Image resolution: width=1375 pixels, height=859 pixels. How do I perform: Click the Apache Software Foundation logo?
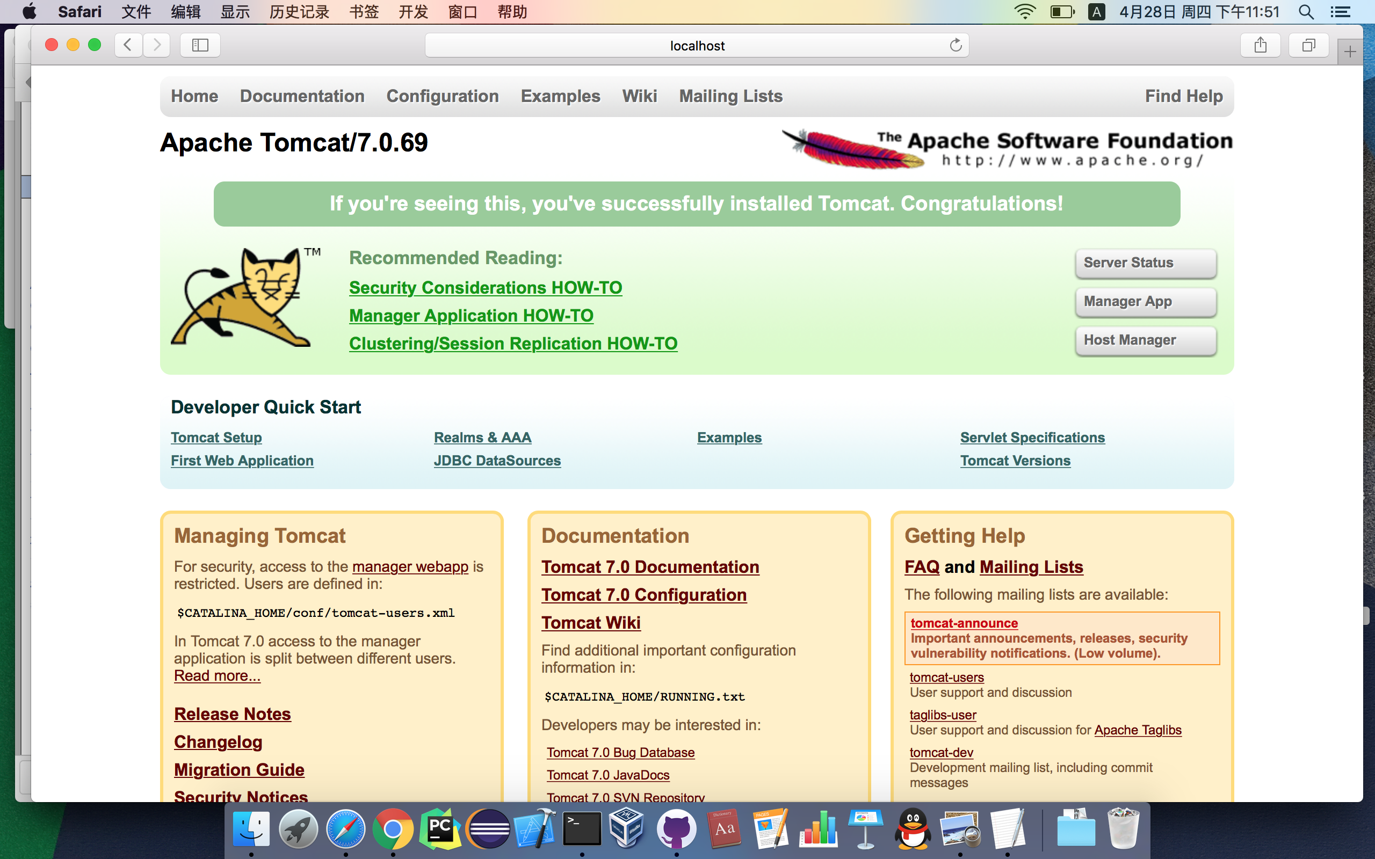tap(1007, 149)
